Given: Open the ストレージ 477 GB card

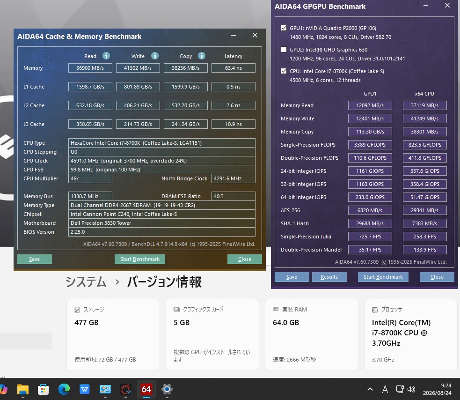Looking at the screenshot, I should pyautogui.click(x=113, y=335).
